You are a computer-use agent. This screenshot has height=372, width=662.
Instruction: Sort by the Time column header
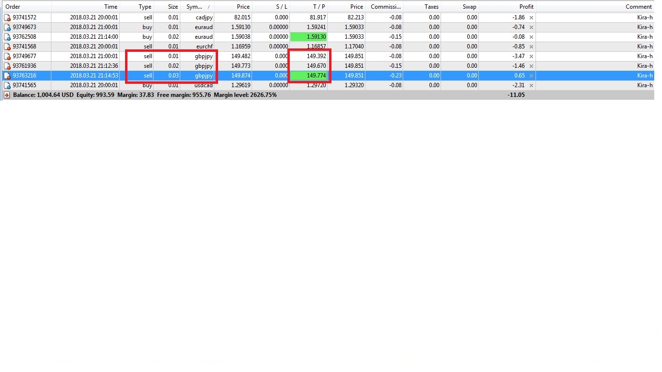click(x=110, y=7)
